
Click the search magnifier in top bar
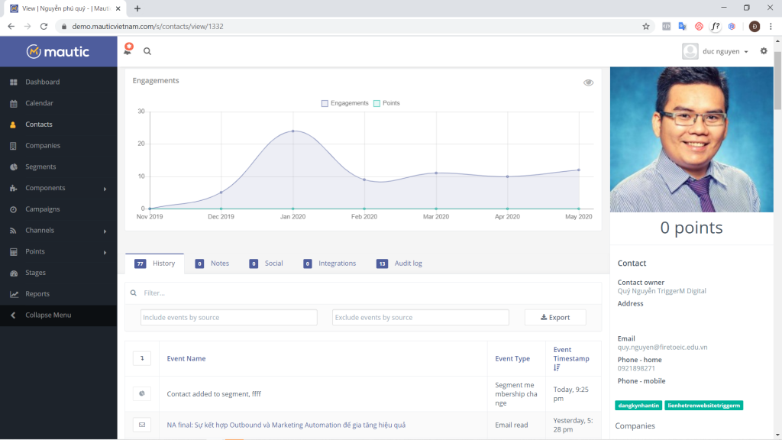(147, 51)
